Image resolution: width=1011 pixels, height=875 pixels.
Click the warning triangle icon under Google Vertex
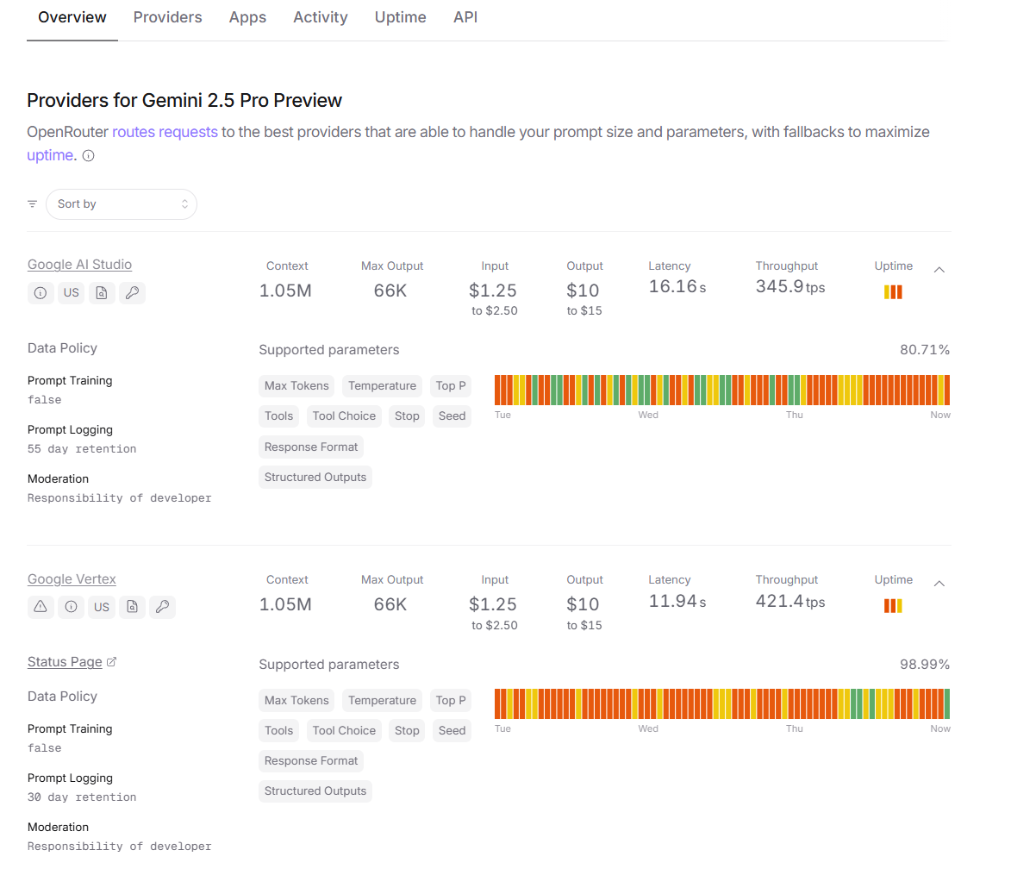(41, 607)
